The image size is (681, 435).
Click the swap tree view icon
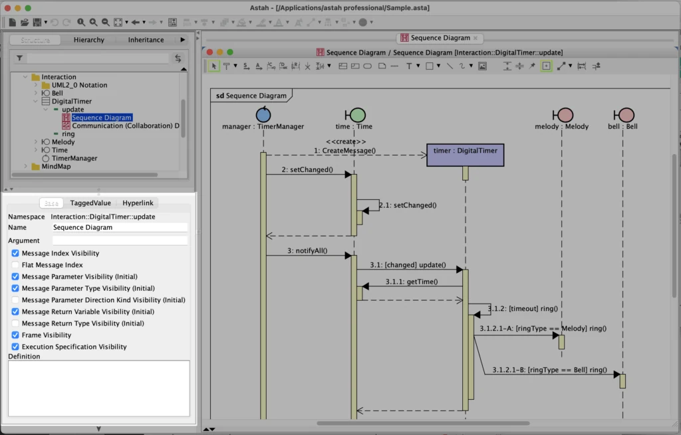point(178,58)
